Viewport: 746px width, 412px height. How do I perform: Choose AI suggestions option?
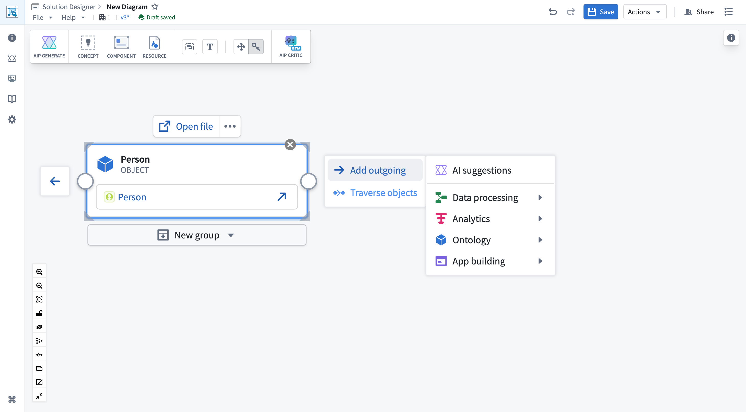coord(491,170)
